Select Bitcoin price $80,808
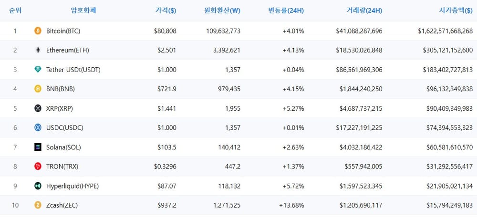Viewport: 477px width, 219px height. pyautogui.click(x=165, y=31)
